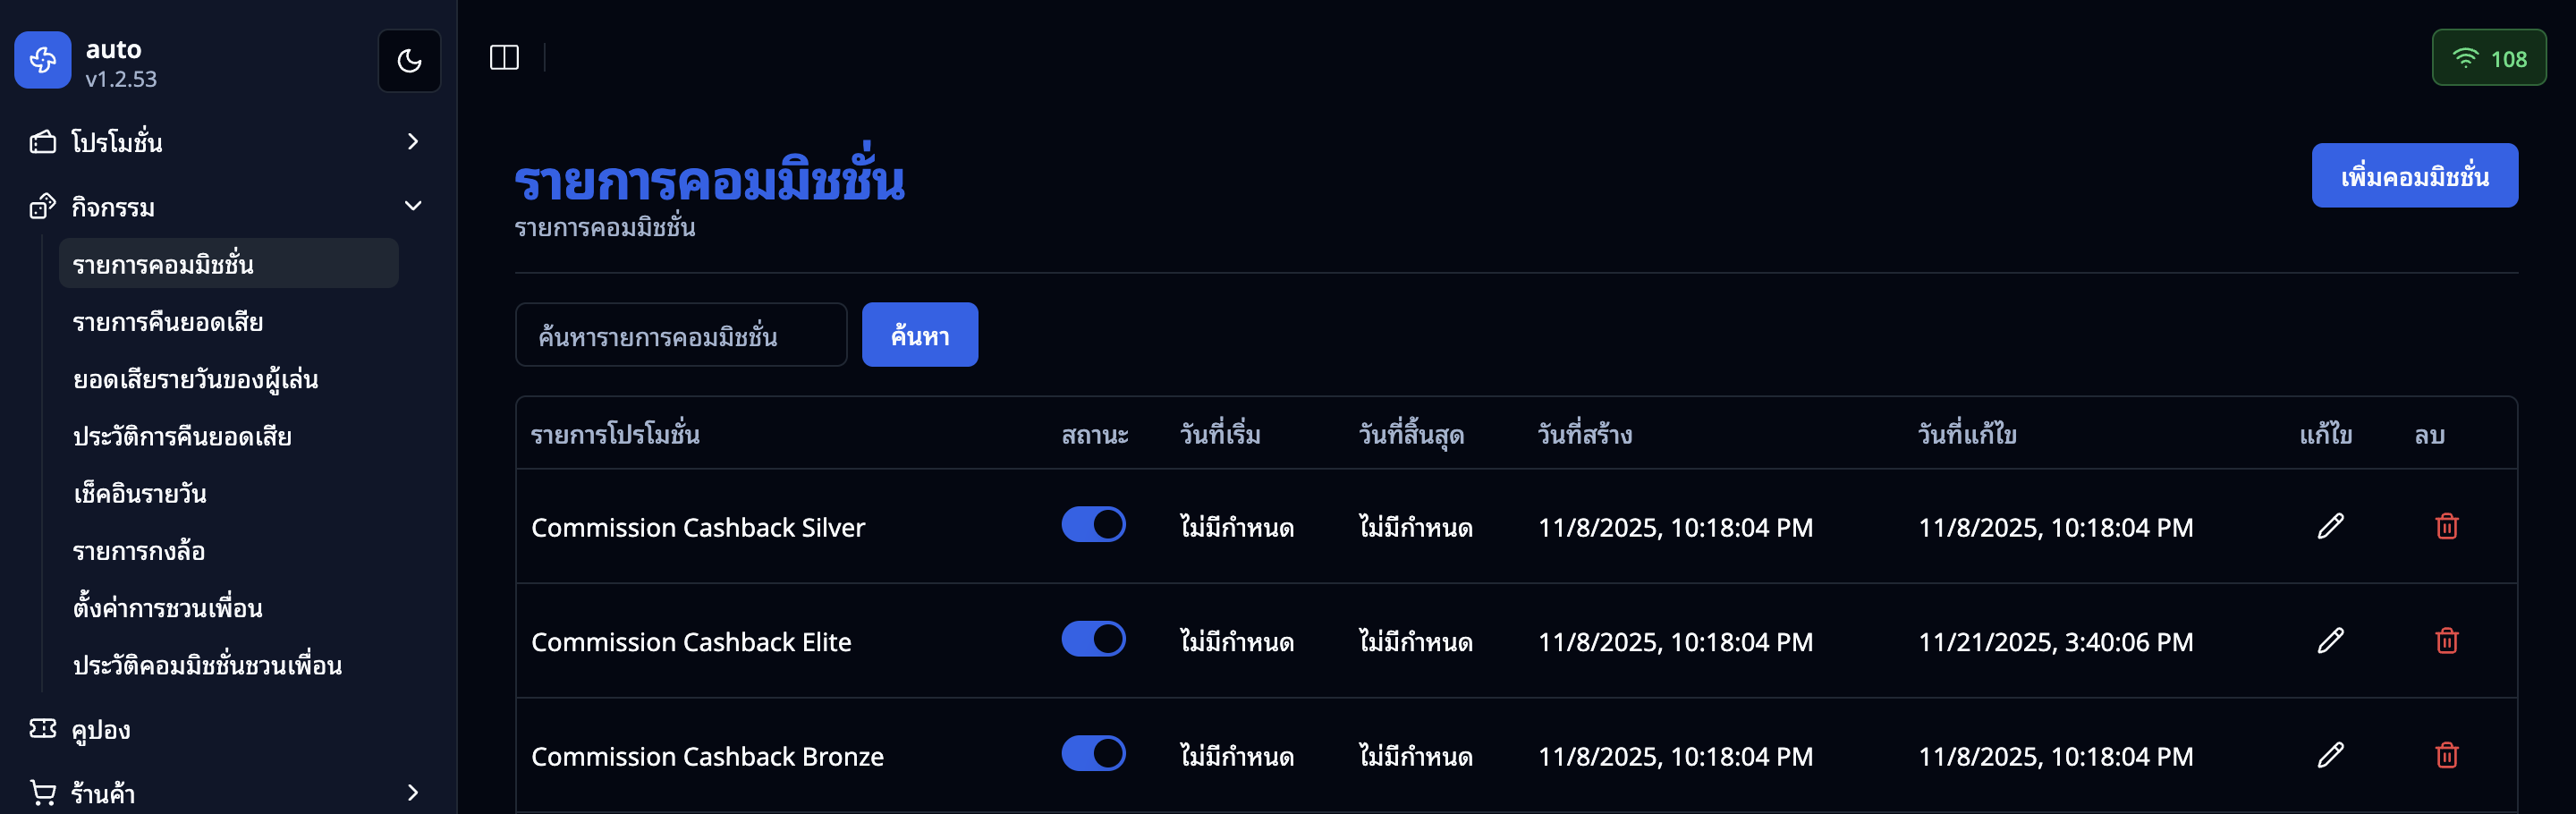Disable the Commission Cashback Silver status toggle
Viewport: 2576px width, 814px height.
[1093, 525]
